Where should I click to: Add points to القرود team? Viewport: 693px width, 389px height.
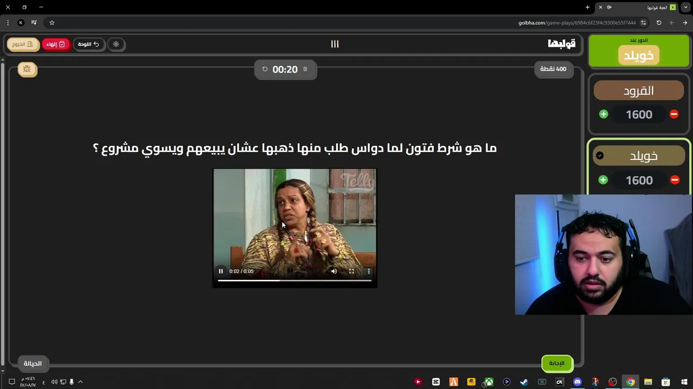pos(604,114)
